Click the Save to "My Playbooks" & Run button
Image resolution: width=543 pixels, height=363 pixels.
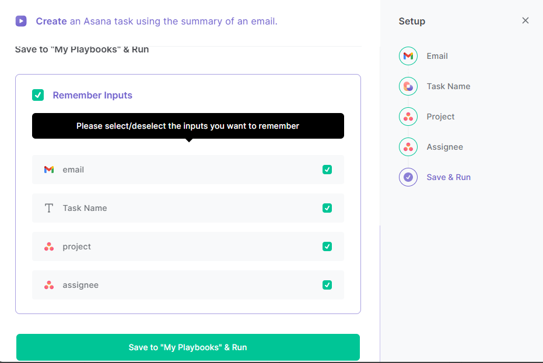[x=188, y=347]
